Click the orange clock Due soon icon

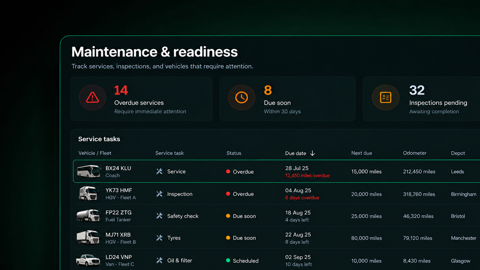click(242, 98)
